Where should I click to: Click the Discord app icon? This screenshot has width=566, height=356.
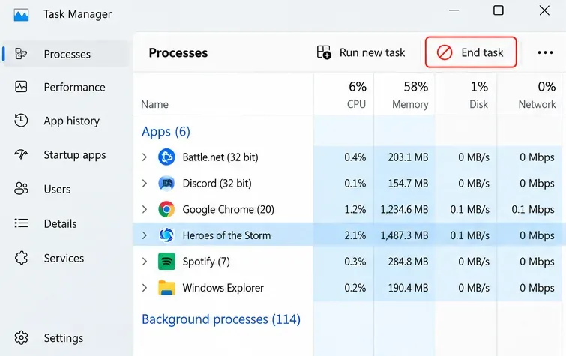166,183
